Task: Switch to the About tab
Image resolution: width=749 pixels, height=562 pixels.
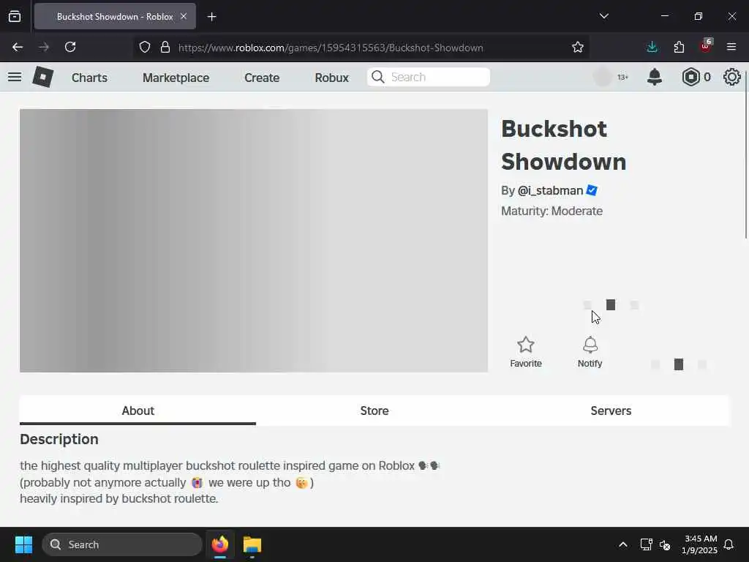Action: [138, 411]
